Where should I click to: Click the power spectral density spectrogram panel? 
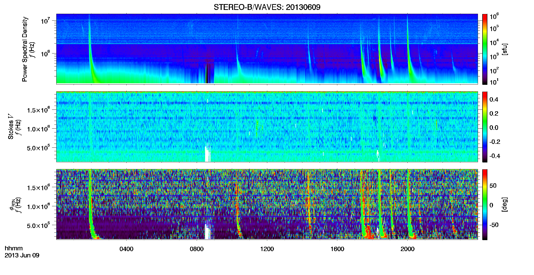(267, 49)
